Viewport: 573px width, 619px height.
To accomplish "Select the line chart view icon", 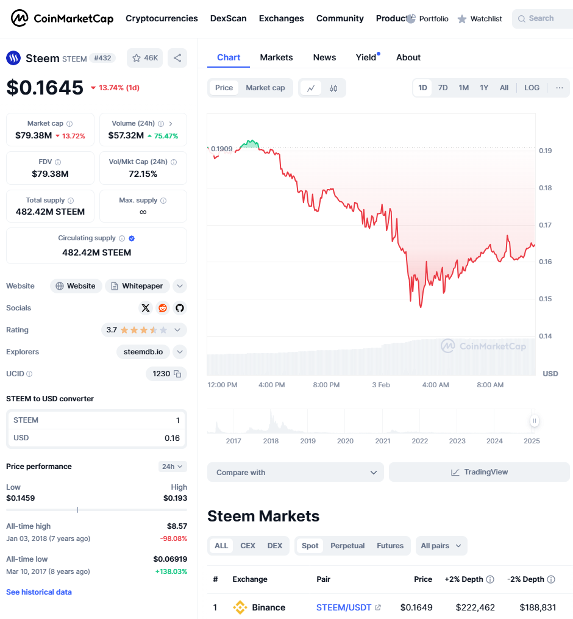I will (311, 88).
